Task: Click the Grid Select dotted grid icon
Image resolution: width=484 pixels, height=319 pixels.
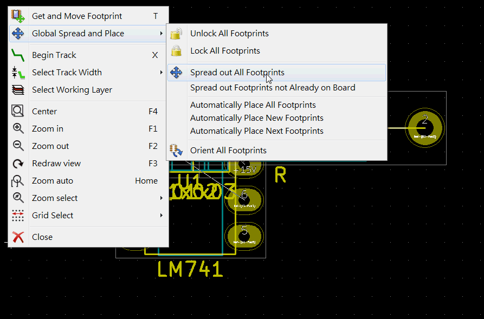Action: pyautogui.click(x=18, y=215)
